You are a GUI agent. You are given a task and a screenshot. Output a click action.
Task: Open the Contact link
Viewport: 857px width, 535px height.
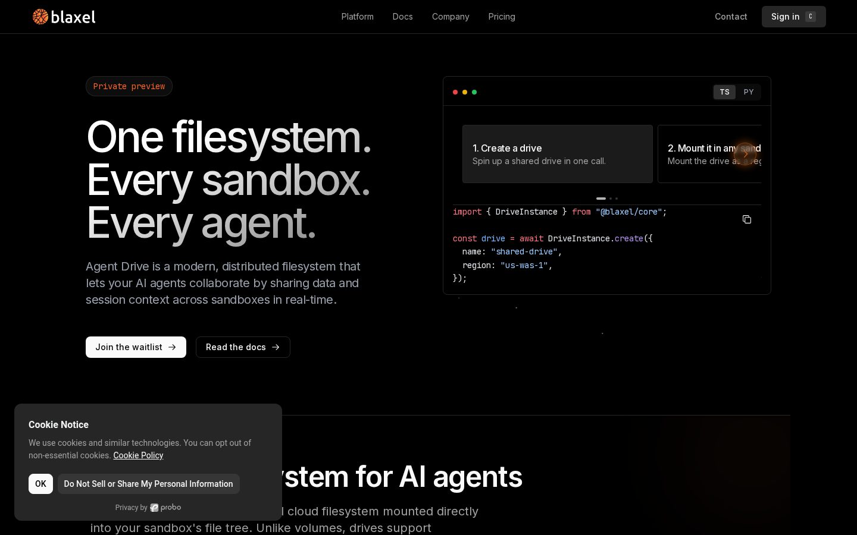click(x=731, y=17)
